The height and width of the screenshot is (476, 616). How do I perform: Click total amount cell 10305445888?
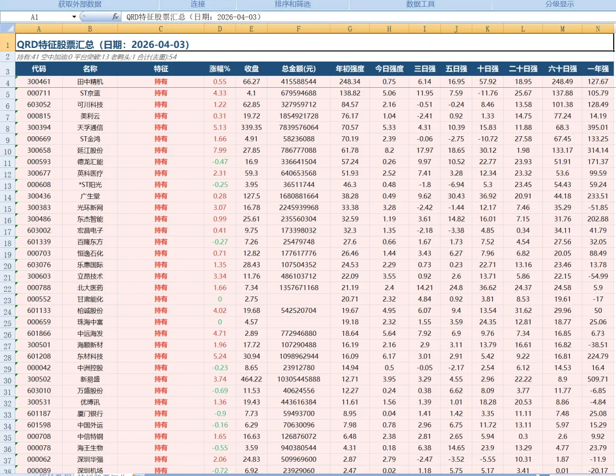click(298, 379)
